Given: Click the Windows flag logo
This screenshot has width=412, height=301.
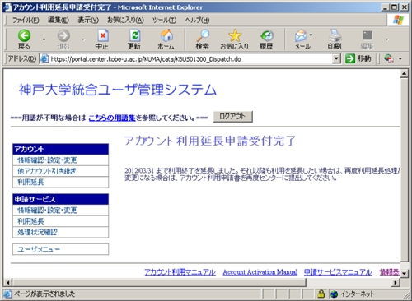Looking at the screenshot, I should (x=398, y=20).
